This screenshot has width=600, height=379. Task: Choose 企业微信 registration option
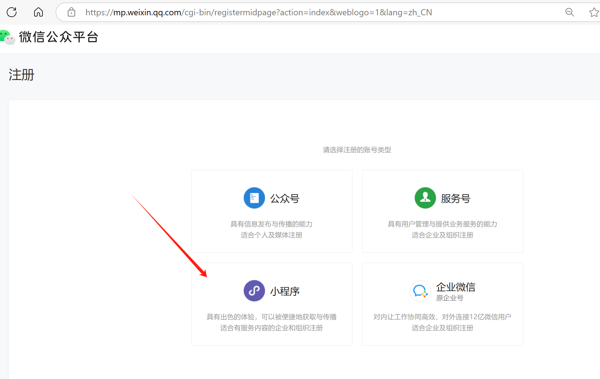click(x=443, y=304)
